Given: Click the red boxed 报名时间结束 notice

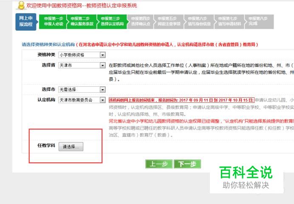Looking at the screenshot, I should pyautogui.click(x=181, y=100).
